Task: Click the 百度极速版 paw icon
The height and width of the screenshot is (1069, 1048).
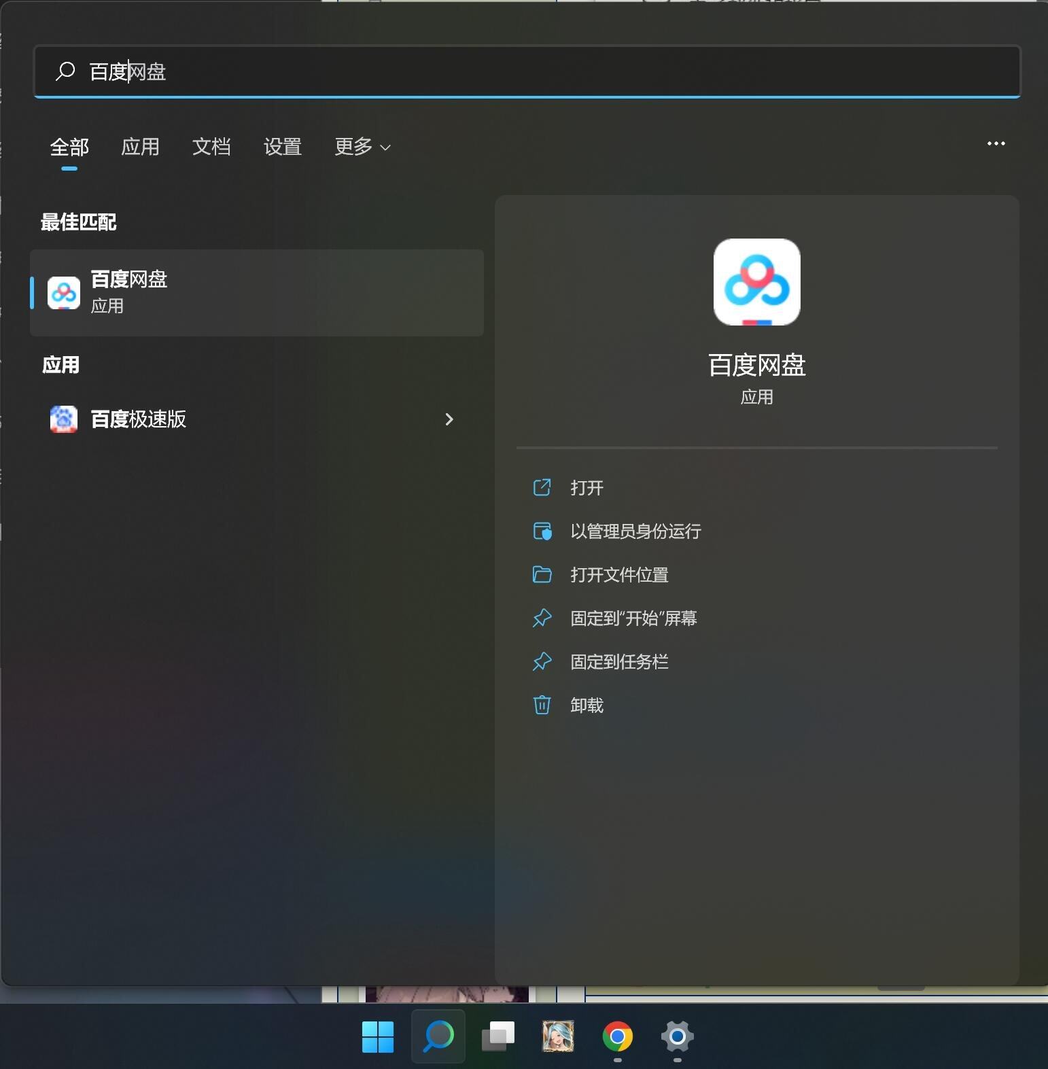Action: coord(64,419)
